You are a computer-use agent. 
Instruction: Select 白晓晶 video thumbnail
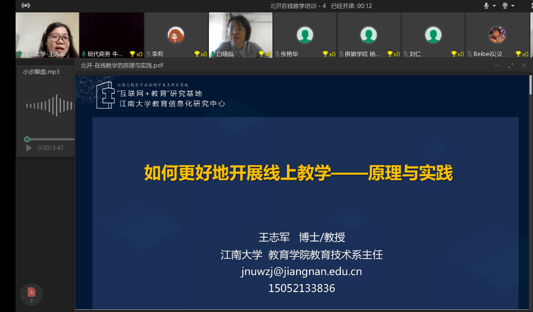(240, 33)
